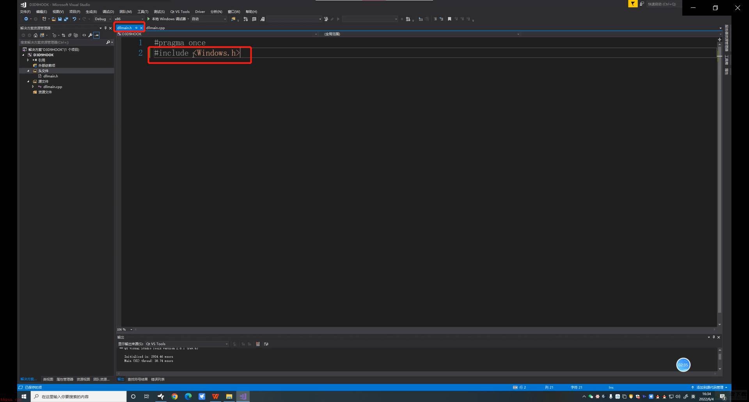Open File Explorer from the taskbar

coord(229,397)
